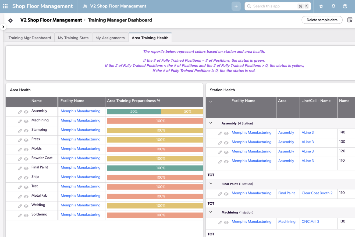This screenshot has height=237, width=355.
Task: View the Assembly area record via eye icon
Action: [x=26, y=112]
